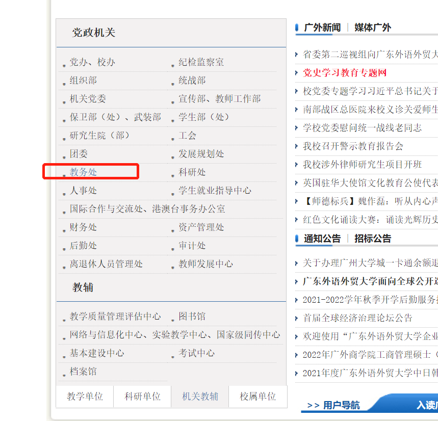Open the 审计处 link

(192, 246)
